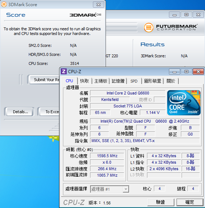Click the 266.4 MHz bus speed value
This screenshot has height=208, width=205.
107,169
